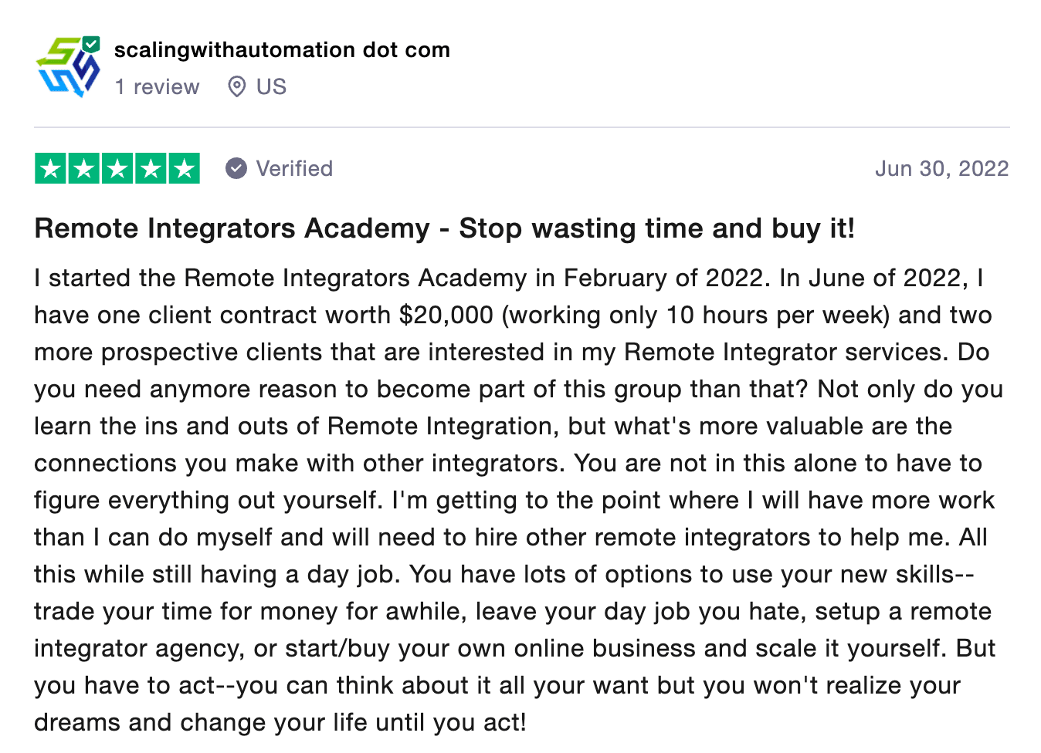Click the third green rating star
Screen dimensions: 1041x753
point(117,169)
